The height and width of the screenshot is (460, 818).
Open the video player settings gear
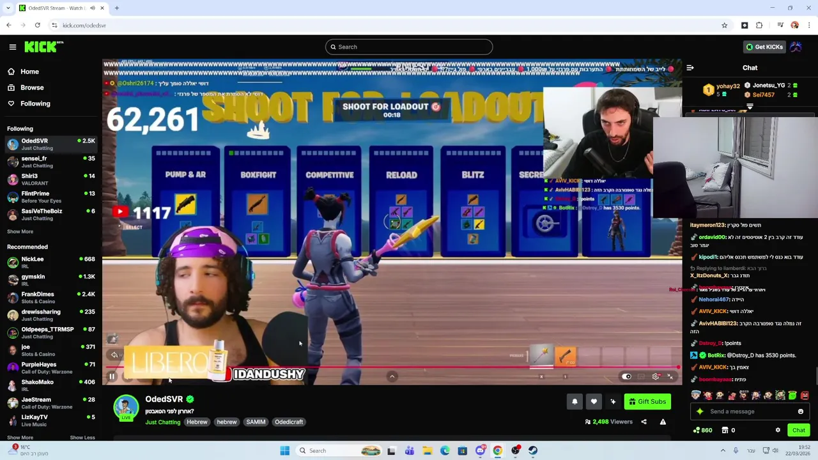656,376
